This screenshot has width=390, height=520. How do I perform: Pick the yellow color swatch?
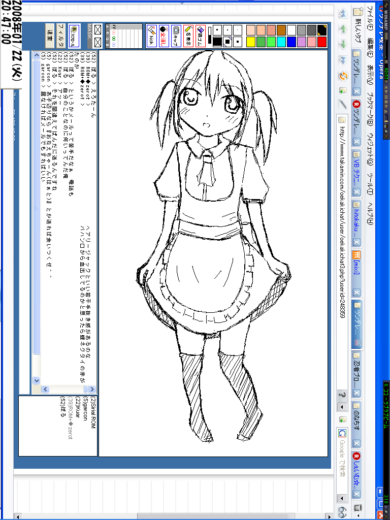[251, 42]
